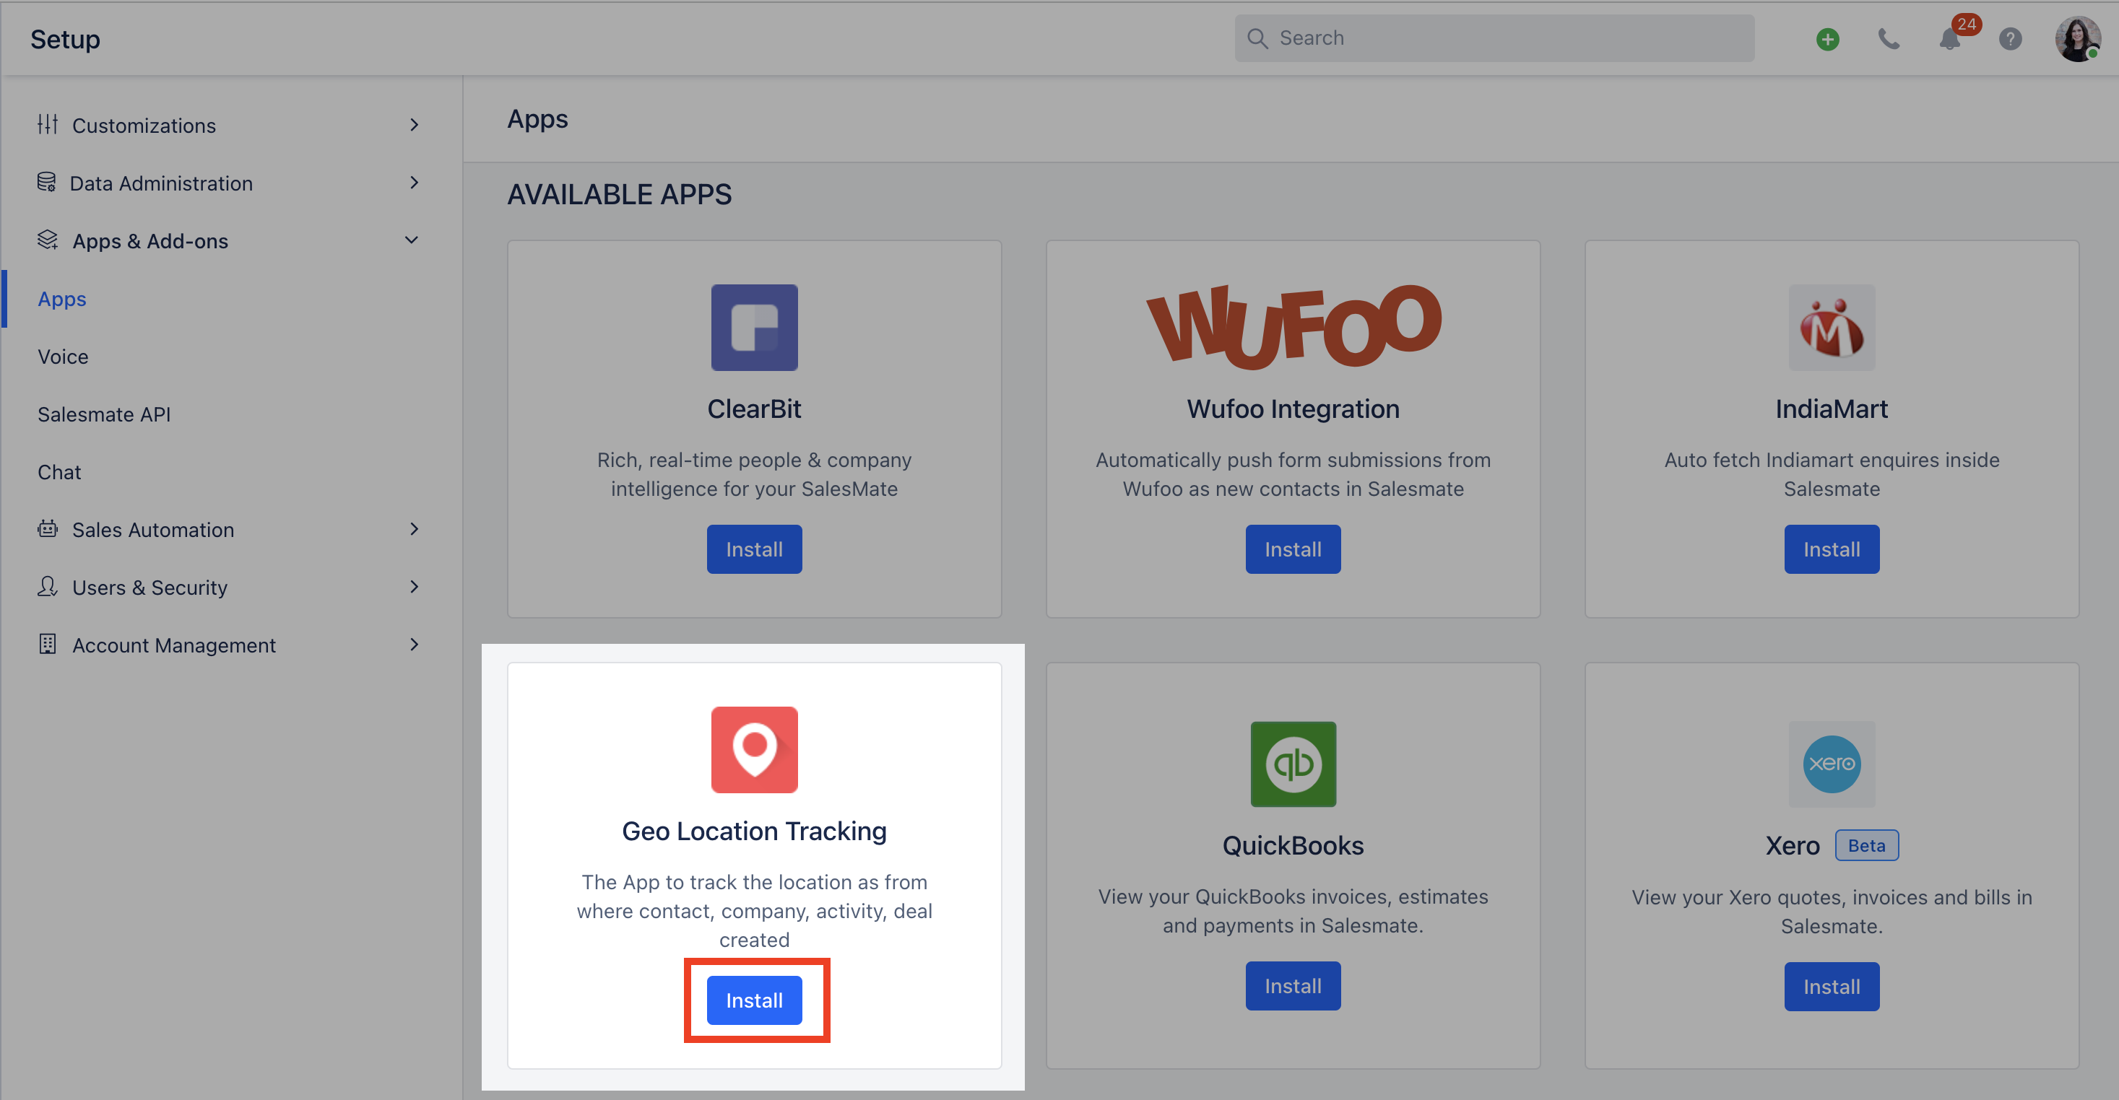Select Apps in the sidebar
The image size is (2119, 1100).
[x=61, y=298]
